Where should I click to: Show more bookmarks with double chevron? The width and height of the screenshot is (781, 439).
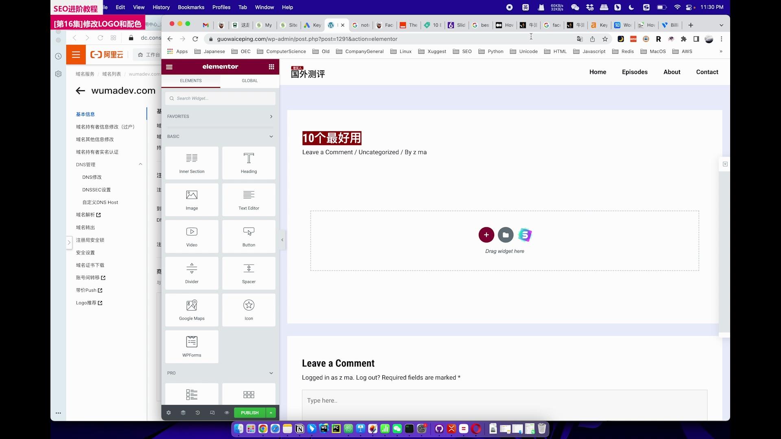pyautogui.click(x=721, y=51)
